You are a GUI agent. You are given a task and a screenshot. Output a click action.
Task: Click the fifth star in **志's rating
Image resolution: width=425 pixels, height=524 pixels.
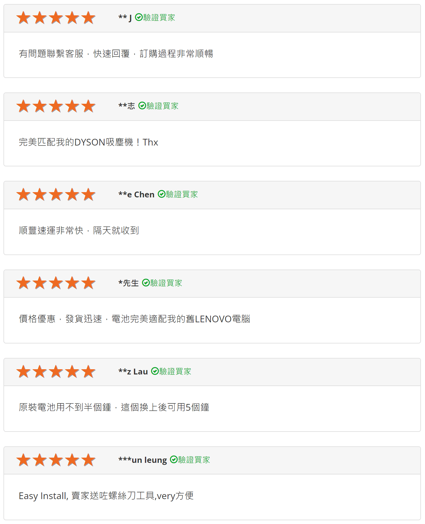(x=88, y=106)
